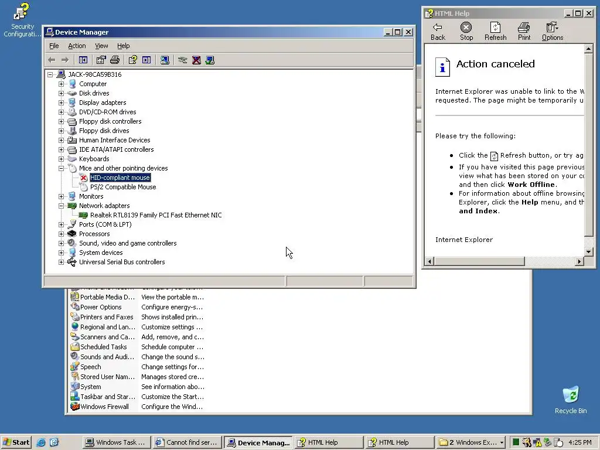Select the System devices category label

pos(101,253)
